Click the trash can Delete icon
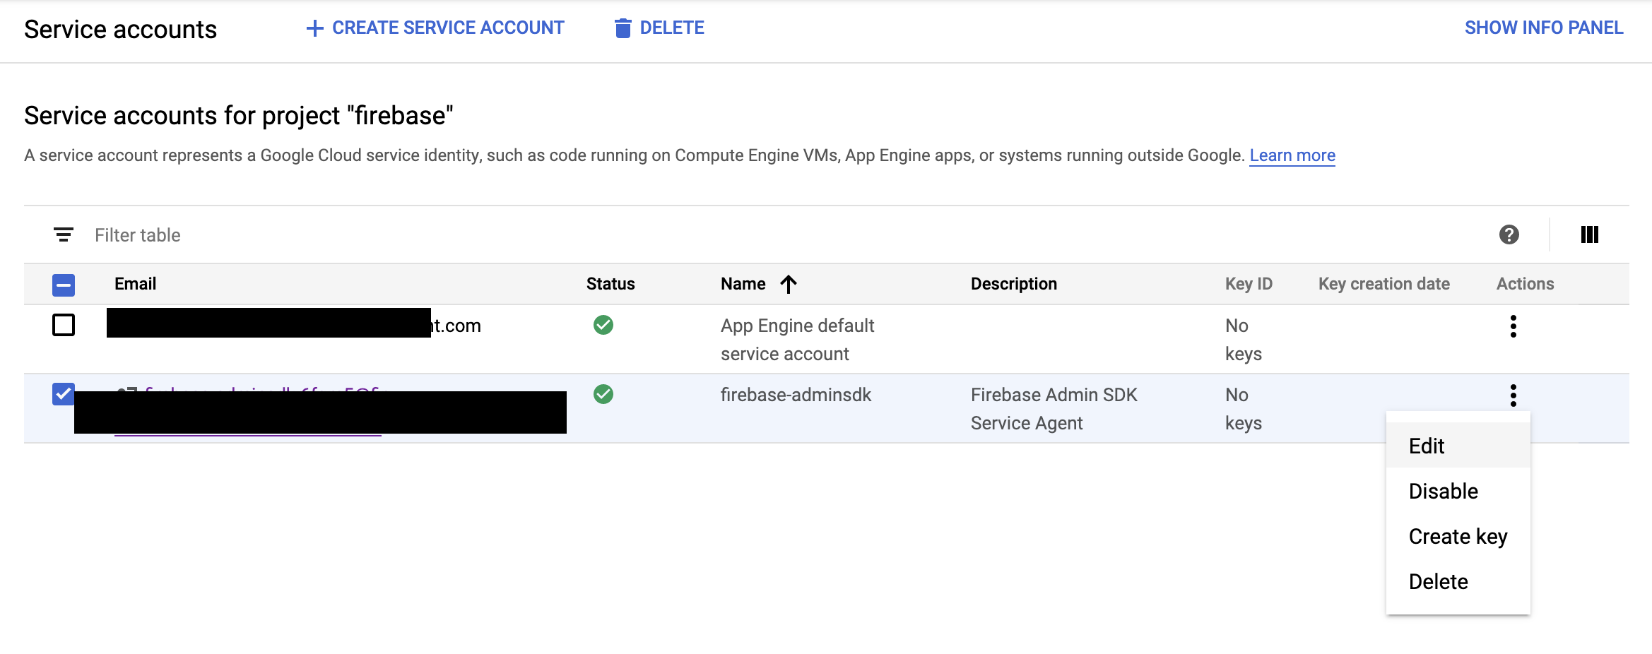This screenshot has height=654, width=1652. [623, 28]
